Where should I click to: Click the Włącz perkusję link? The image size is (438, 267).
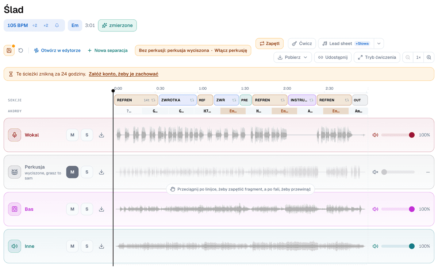231,50
